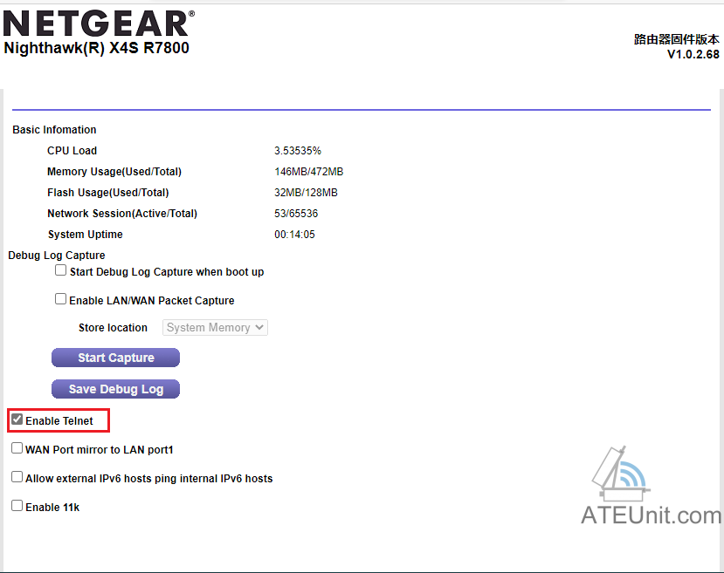Click the System Uptime label
The height and width of the screenshot is (573, 724).
[x=86, y=235]
